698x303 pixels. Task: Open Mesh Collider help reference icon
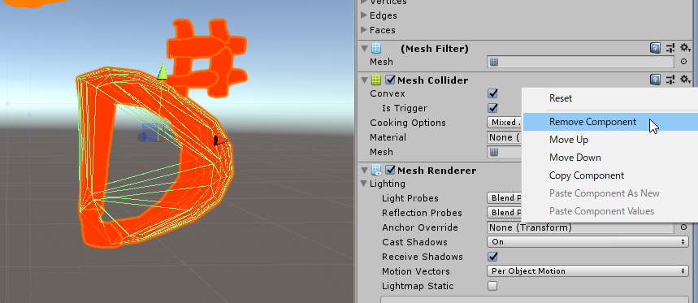(655, 80)
